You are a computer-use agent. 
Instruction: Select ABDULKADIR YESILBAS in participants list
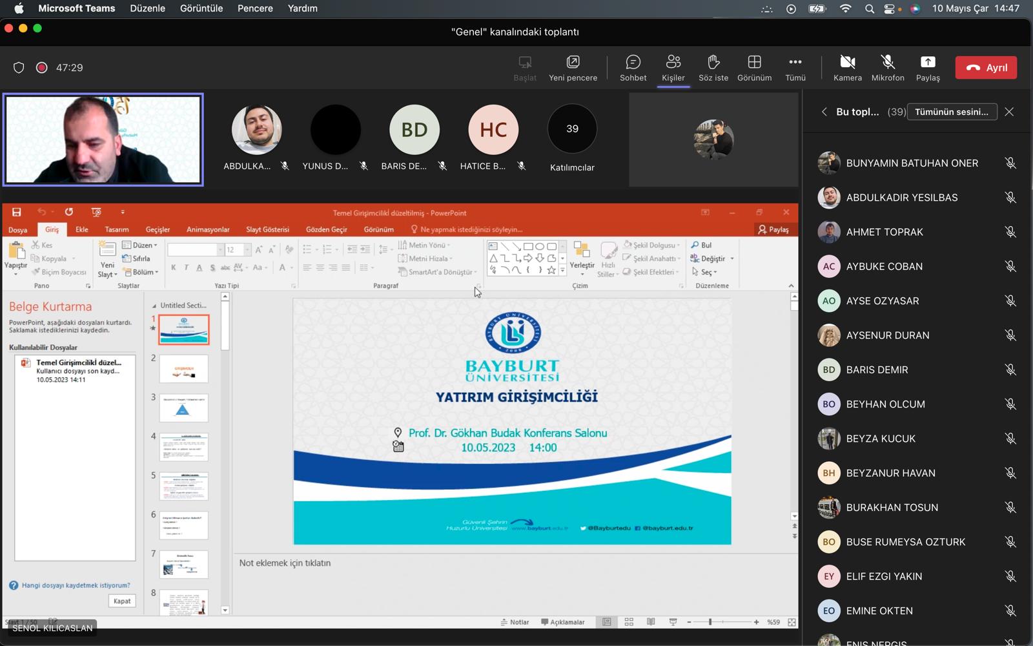pyautogui.click(x=917, y=198)
